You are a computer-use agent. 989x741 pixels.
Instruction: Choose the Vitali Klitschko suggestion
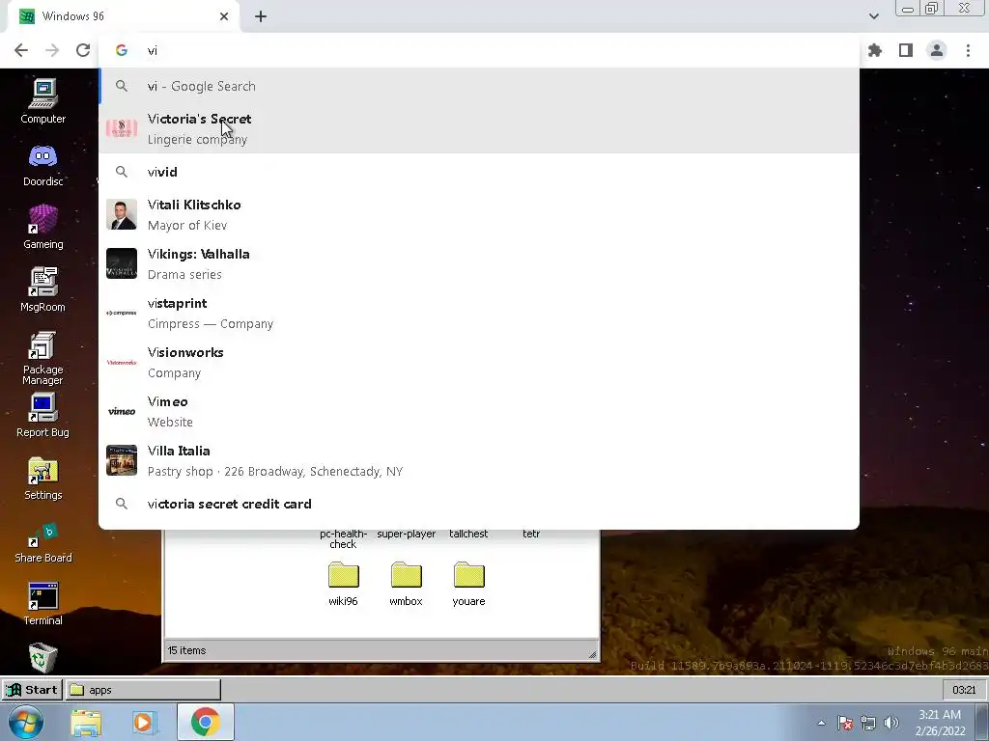coord(479,215)
